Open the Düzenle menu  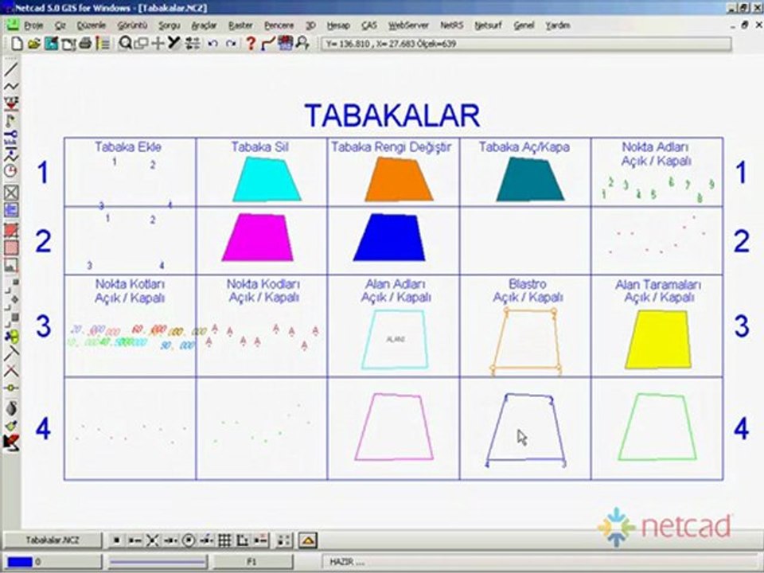[91, 25]
